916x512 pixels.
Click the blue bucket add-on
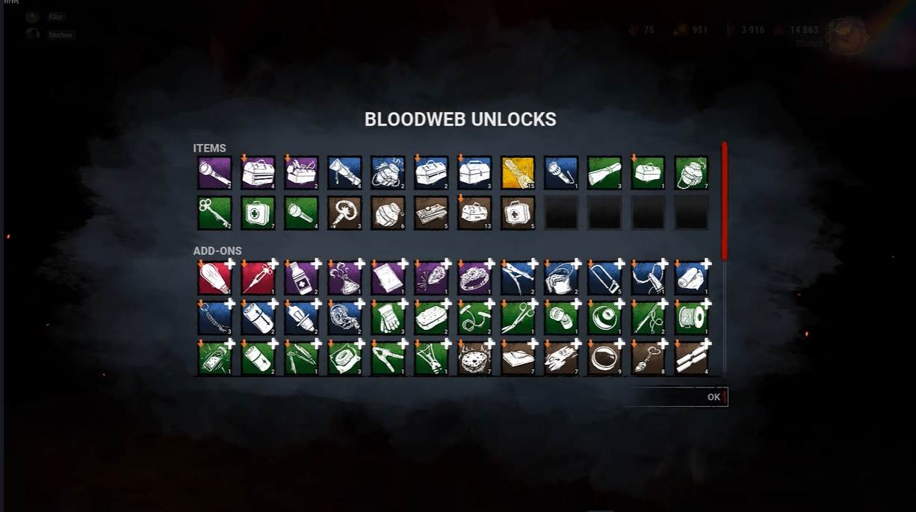click(561, 278)
